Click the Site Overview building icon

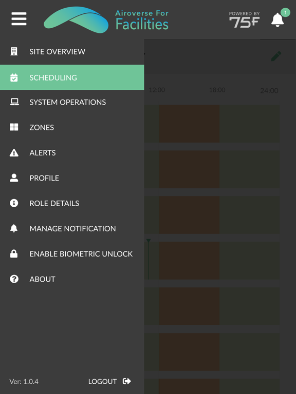click(14, 51)
